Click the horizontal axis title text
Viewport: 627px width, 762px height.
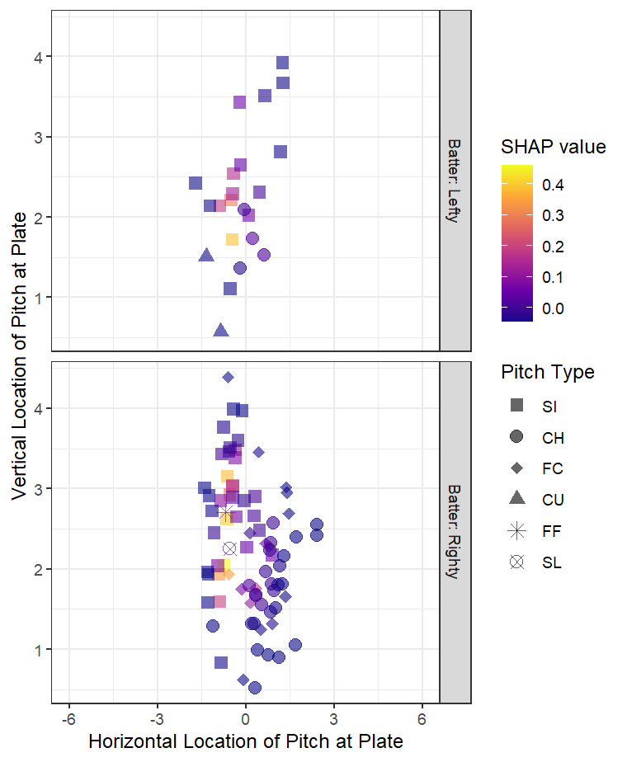pos(245,741)
